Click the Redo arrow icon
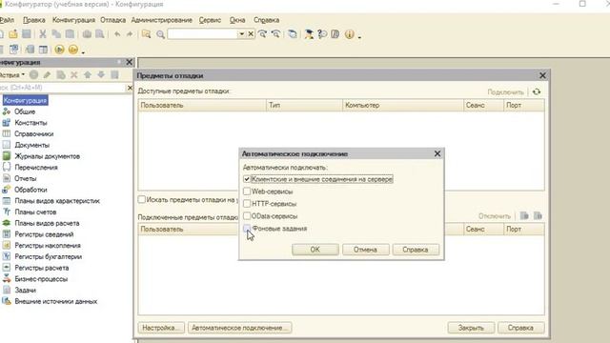Image resolution: width=610 pixels, height=343 pixels. click(130, 34)
